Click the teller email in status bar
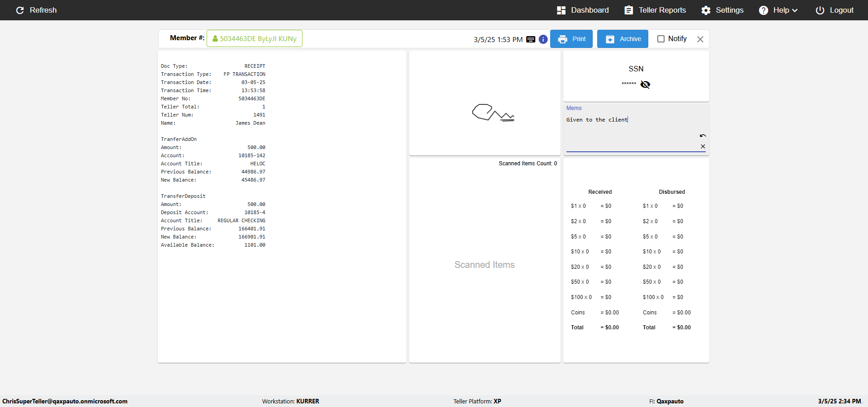The image size is (868, 407). (x=65, y=401)
